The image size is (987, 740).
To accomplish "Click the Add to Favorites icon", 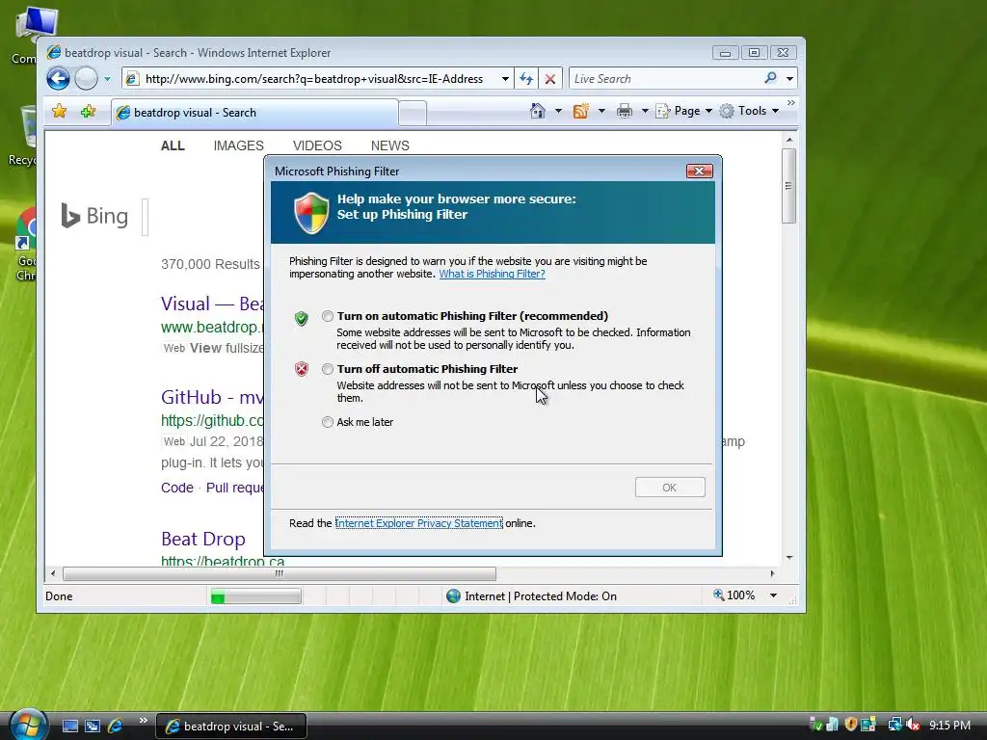I will (88, 112).
